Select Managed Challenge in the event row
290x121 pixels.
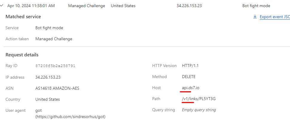coord(86,6)
